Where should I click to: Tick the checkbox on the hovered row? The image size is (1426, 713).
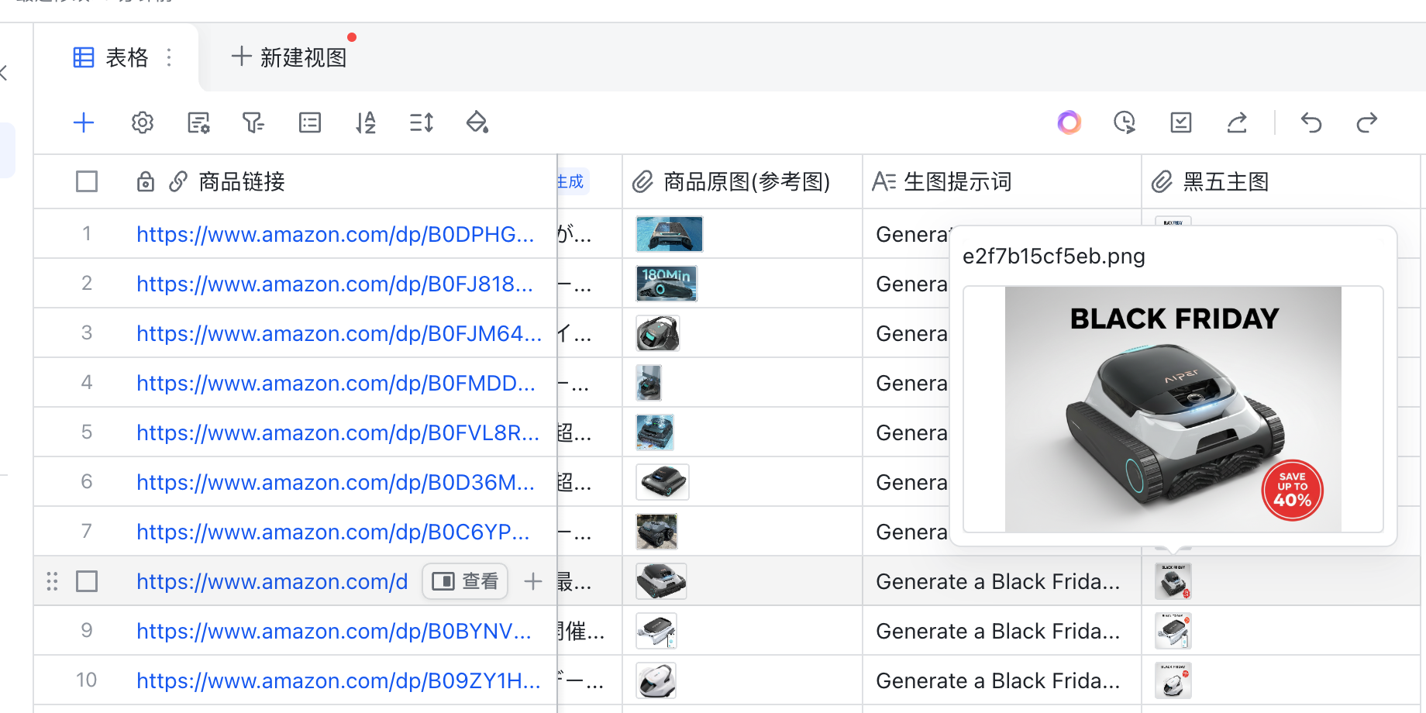87,581
